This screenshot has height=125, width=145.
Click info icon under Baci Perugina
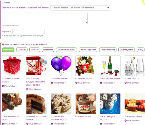point(101,124)
